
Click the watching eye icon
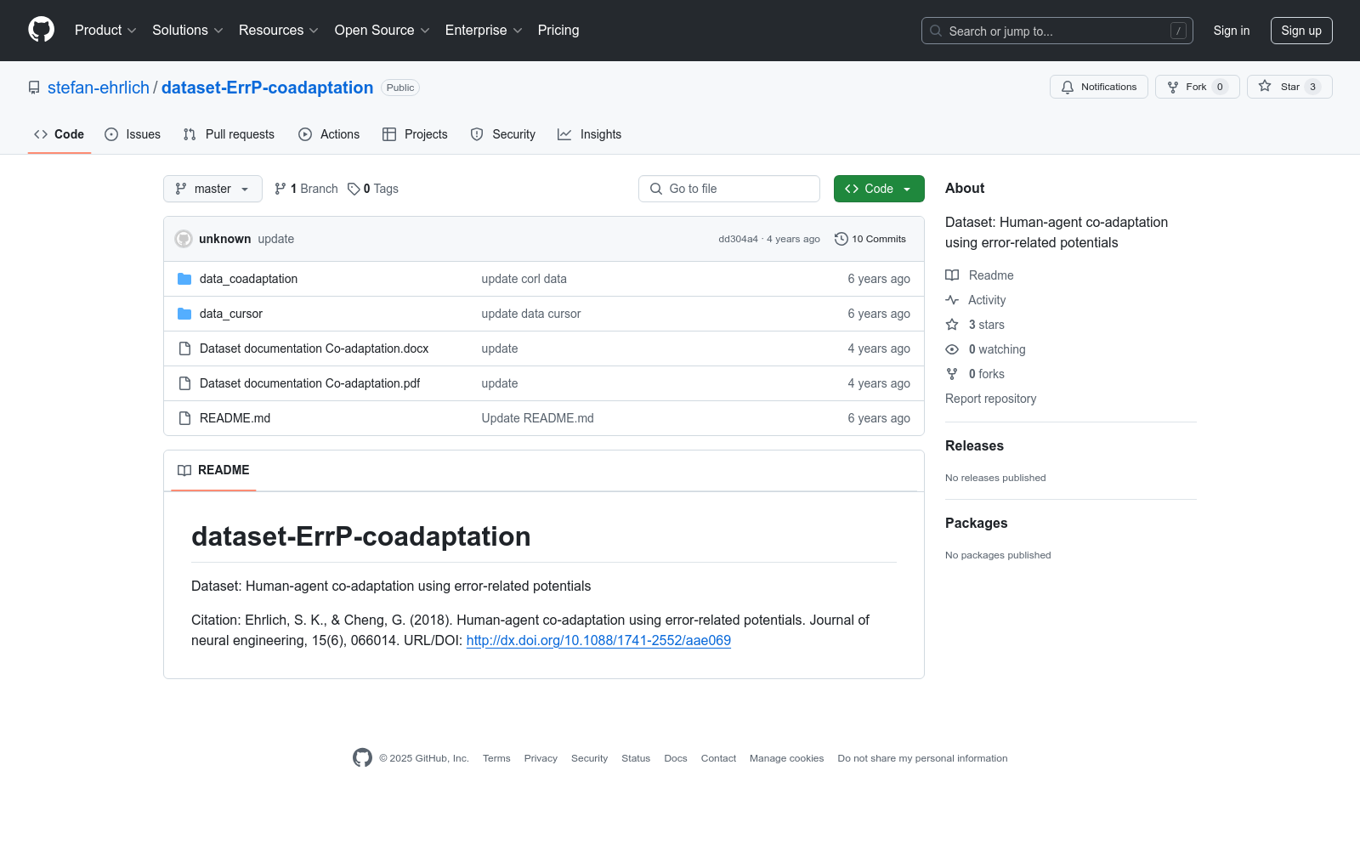tap(952, 349)
